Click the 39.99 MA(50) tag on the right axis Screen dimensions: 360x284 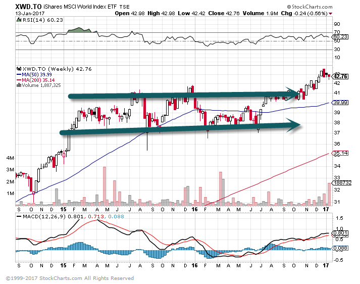[x=340, y=103]
